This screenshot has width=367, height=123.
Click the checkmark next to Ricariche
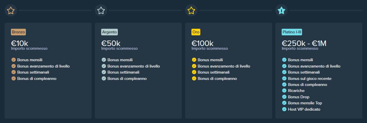click(x=284, y=91)
